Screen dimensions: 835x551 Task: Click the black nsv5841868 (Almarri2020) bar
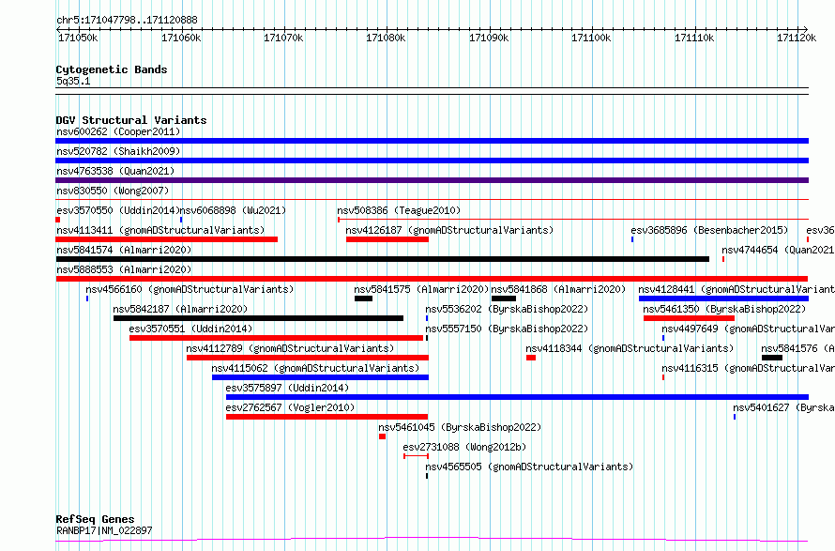click(x=503, y=298)
